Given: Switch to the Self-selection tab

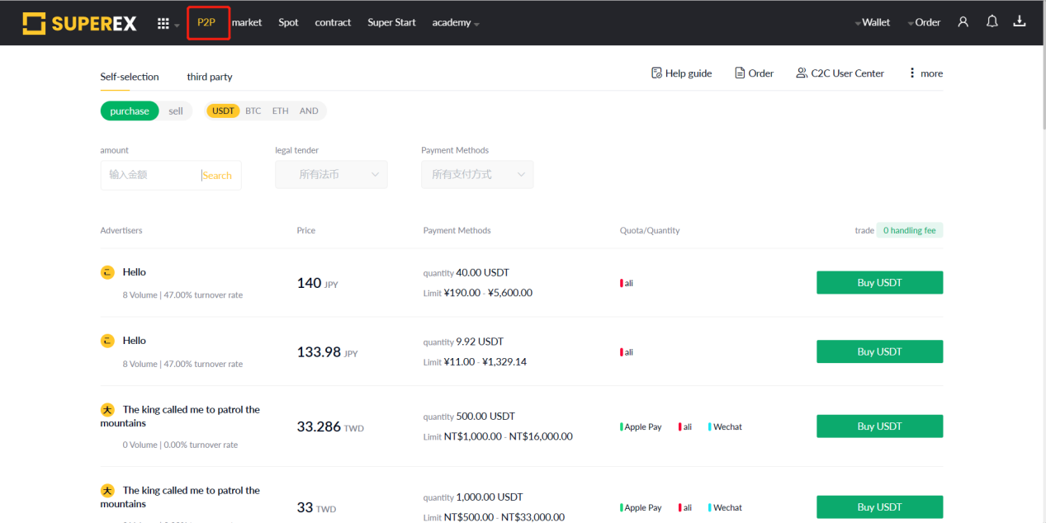Looking at the screenshot, I should click(x=130, y=77).
